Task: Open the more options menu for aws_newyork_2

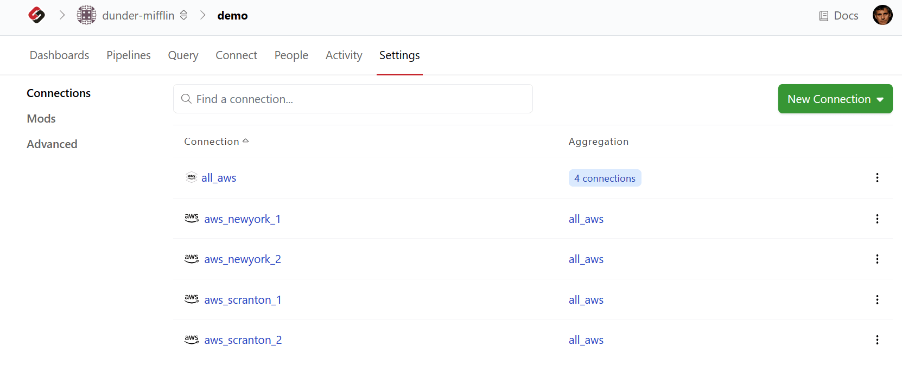Action: point(877,259)
